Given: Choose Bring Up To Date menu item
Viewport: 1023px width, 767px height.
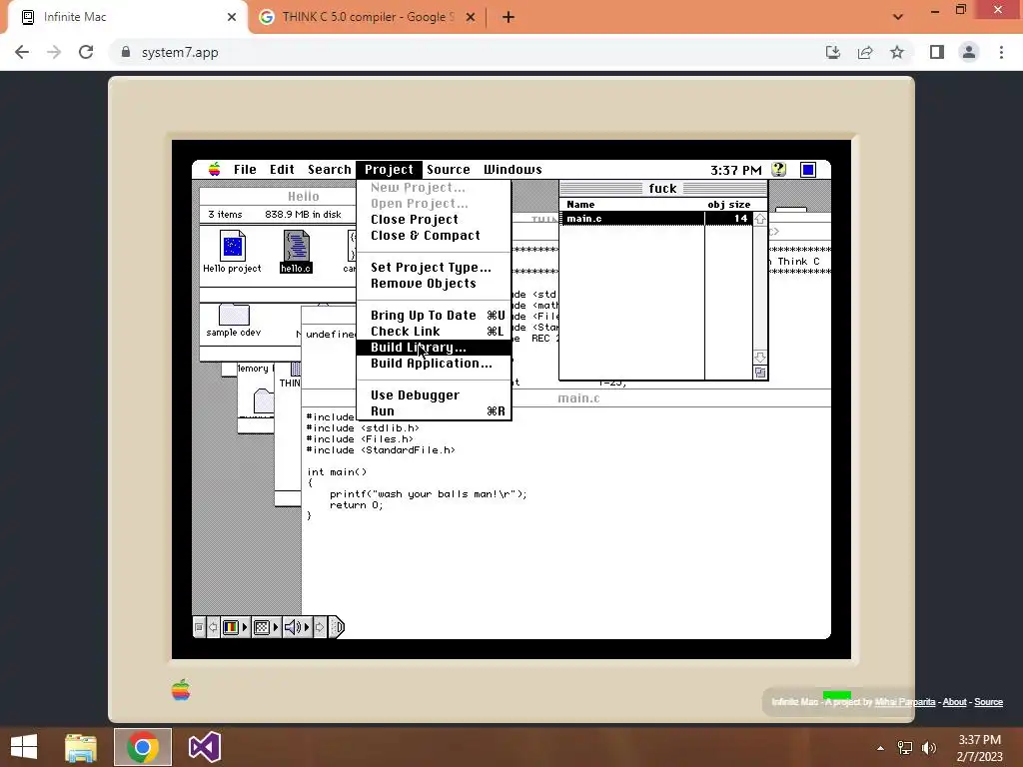Looking at the screenshot, I should point(434,315).
